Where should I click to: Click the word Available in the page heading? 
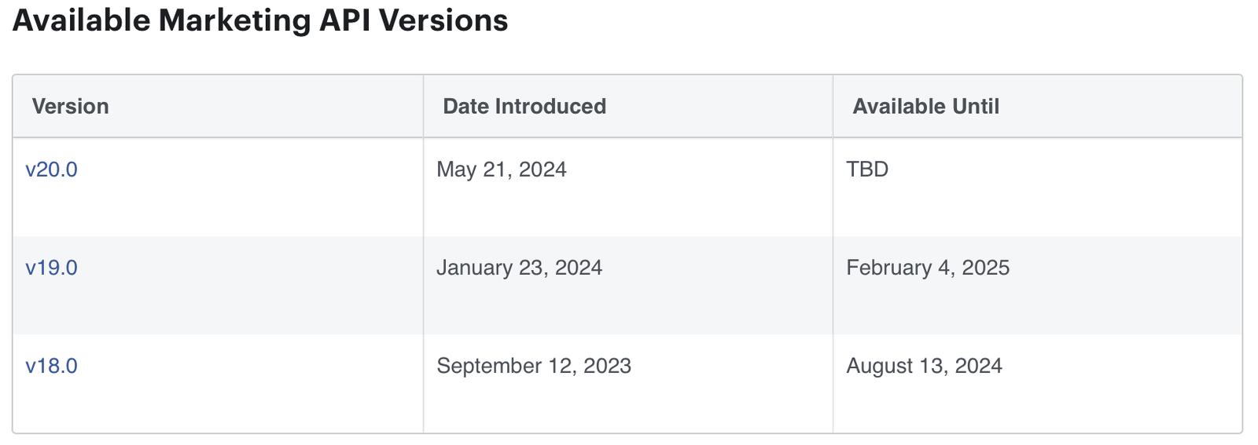[81, 20]
